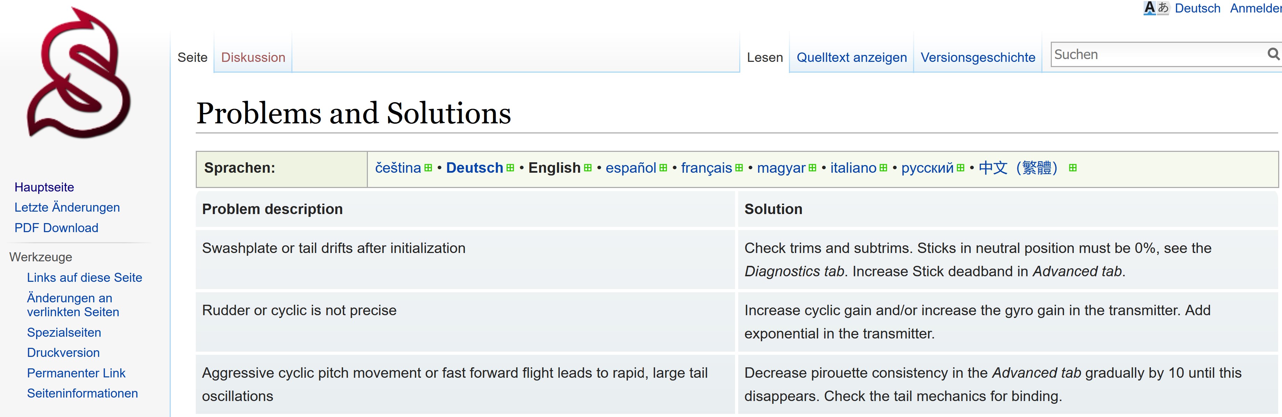The height and width of the screenshot is (417, 1282).
Task: Click green plus icon next to français
Action: tap(739, 168)
